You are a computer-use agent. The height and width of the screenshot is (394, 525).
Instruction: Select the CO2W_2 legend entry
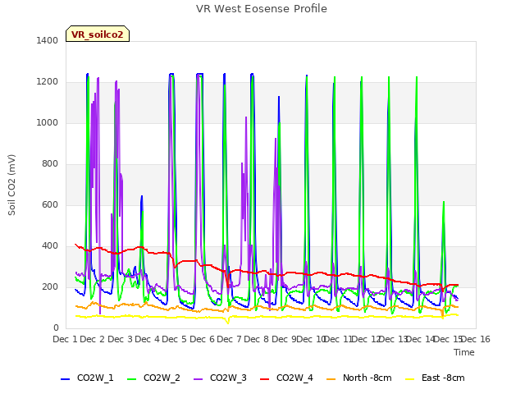153,378
